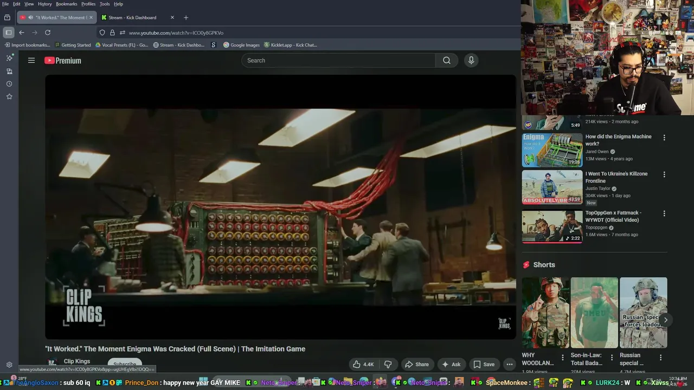The height and width of the screenshot is (390, 694).
Task: Click the magnifier search button
Action: click(447, 60)
